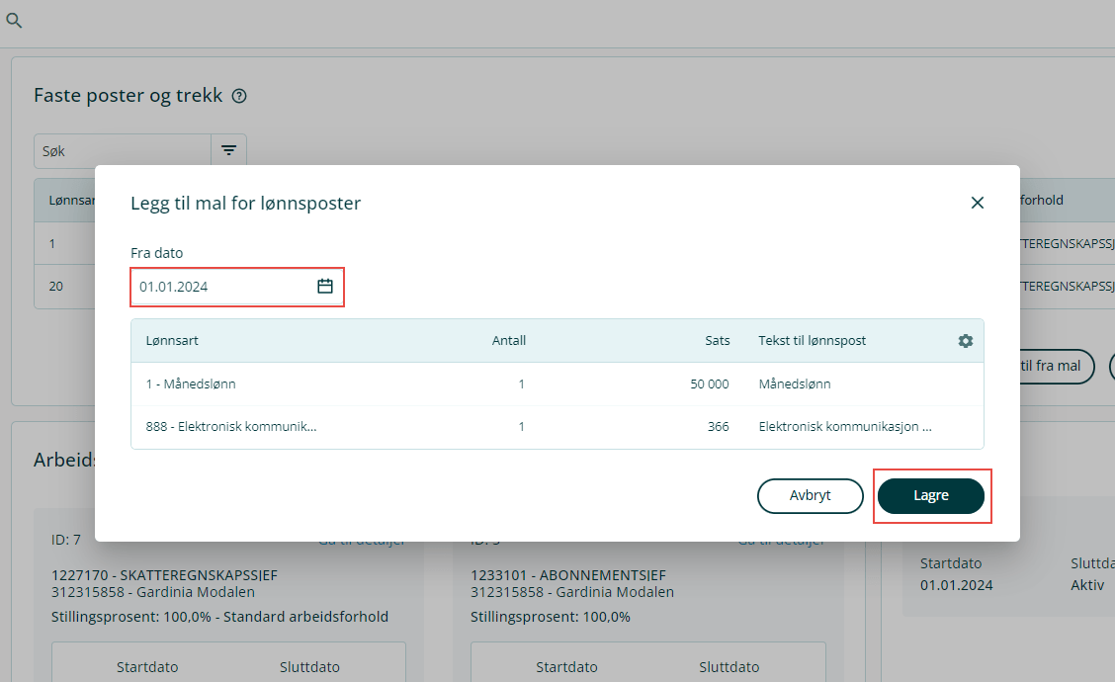Click the Fra dato date field
Viewport: 1115px width, 682px height.
point(222,287)
